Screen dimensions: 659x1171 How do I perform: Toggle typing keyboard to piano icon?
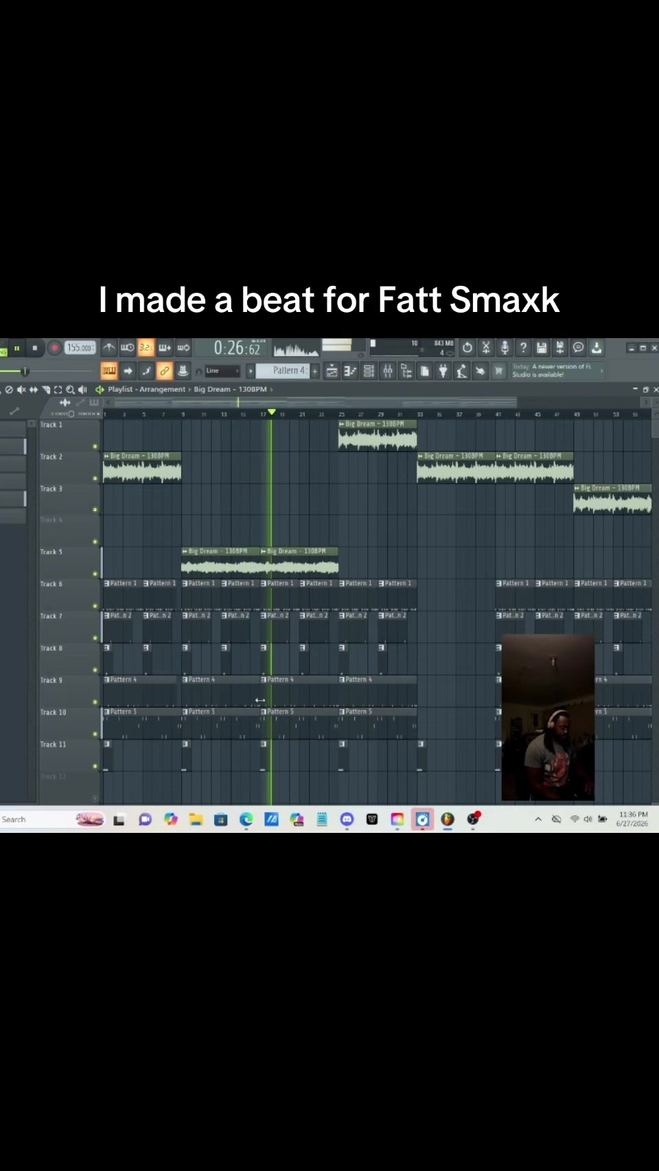point(109,371)
